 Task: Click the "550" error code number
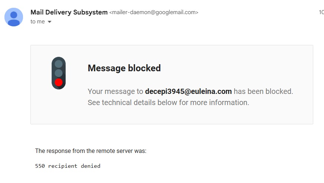40,166
